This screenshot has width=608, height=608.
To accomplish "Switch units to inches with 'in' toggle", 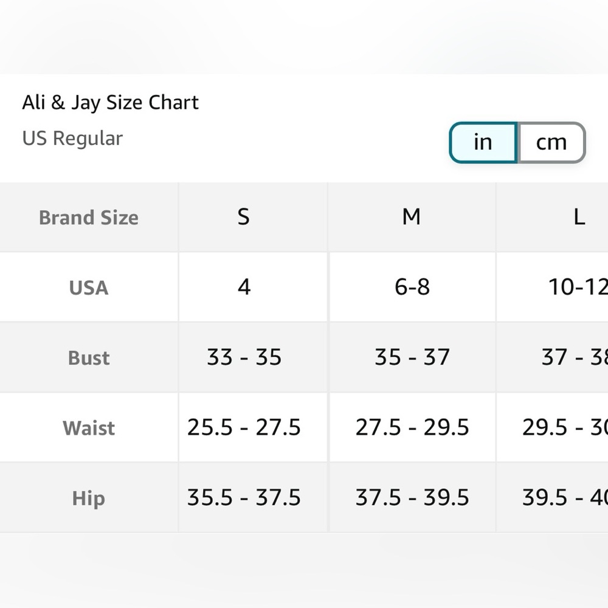I will (x=483, y=142).
